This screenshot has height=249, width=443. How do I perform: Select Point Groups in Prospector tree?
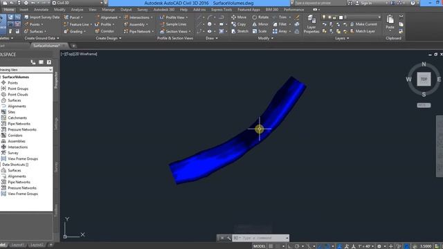coord(18,89)
